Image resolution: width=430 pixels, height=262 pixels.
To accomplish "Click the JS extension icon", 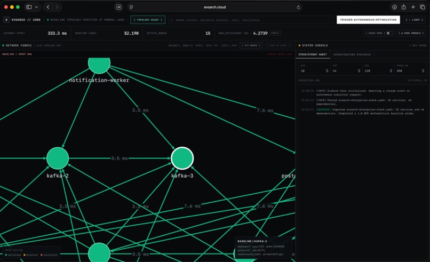I will 119,7.
